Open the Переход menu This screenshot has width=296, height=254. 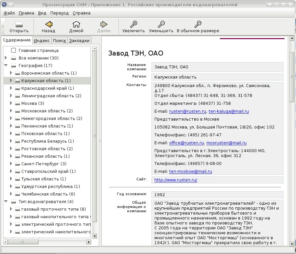(59, 13)
